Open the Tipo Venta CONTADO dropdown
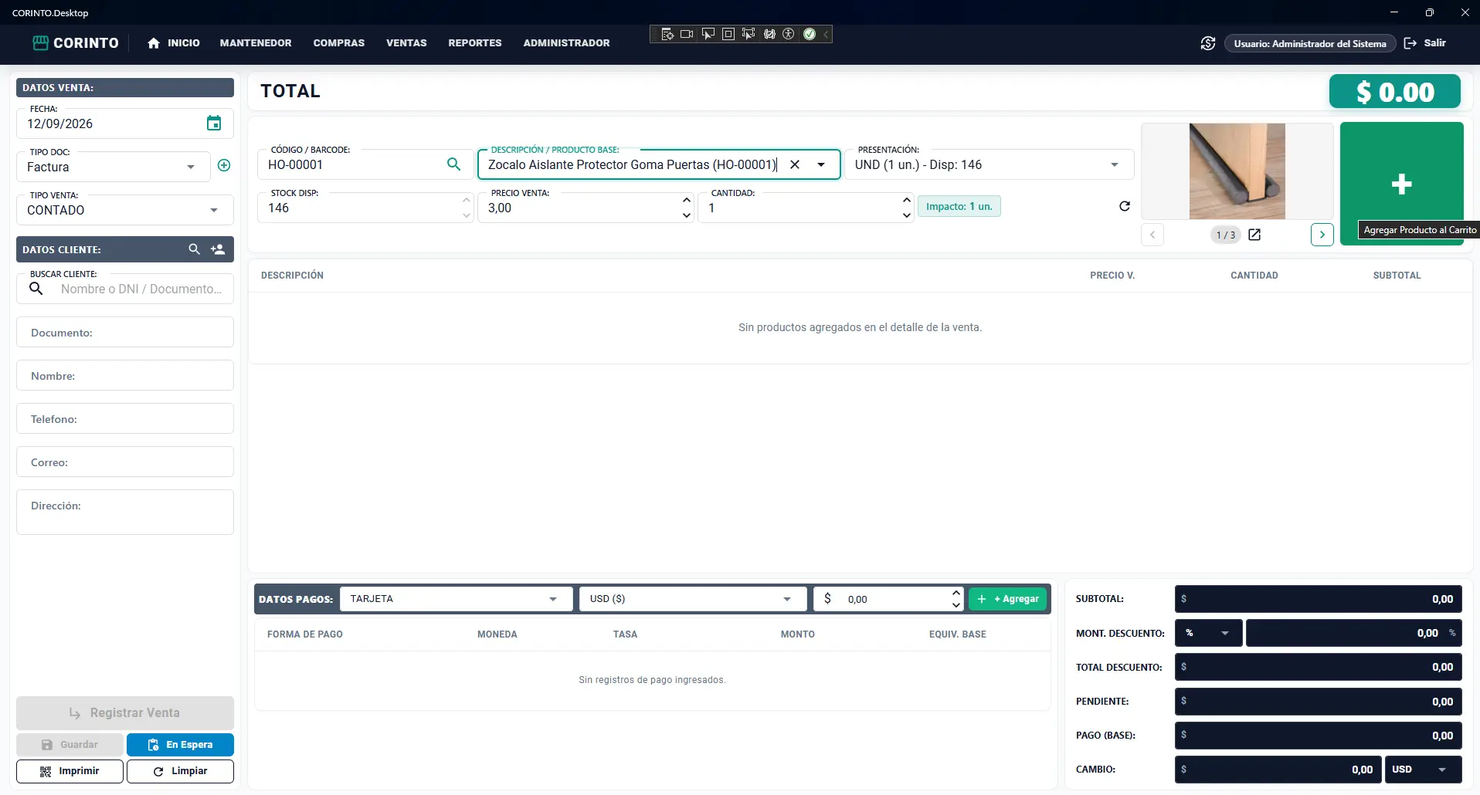1480x795 pixels. point(214,210)
